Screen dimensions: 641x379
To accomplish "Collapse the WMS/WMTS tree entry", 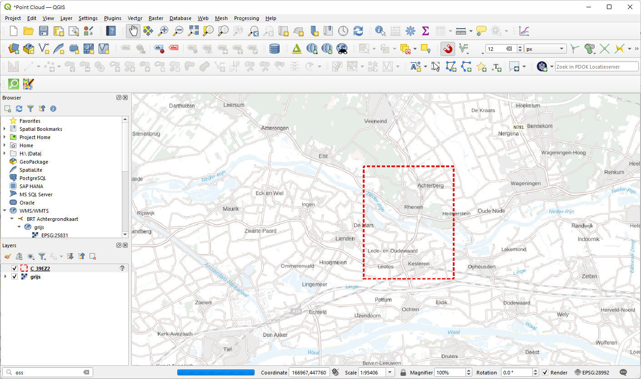I will [x=4, y=210].
